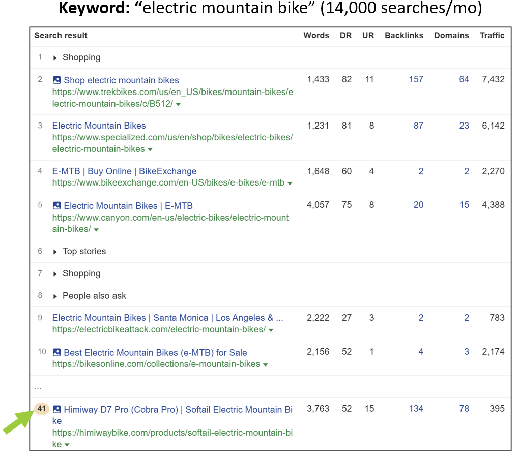Viewport: 519px width, 461px height.
Task: Open the Electric Mountain Bikes Specialized result title
Action: click(x=99, y=126)
